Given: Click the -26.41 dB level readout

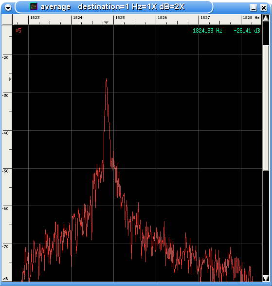Looking at the screenshot, I should [x=247, y=31].
